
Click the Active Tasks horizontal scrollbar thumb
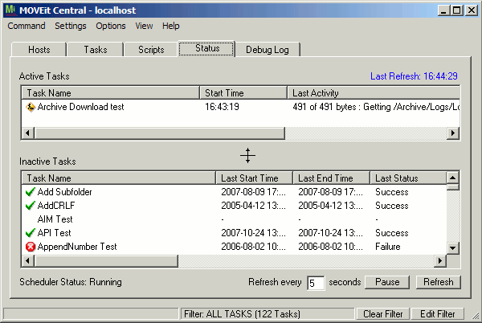click(x=160, y=133)
